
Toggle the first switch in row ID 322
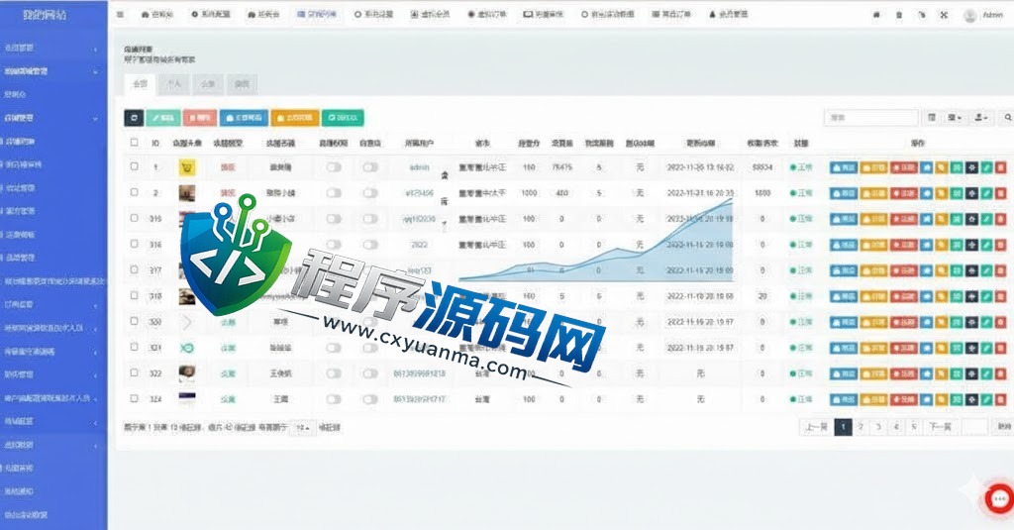tap(334, 373)
